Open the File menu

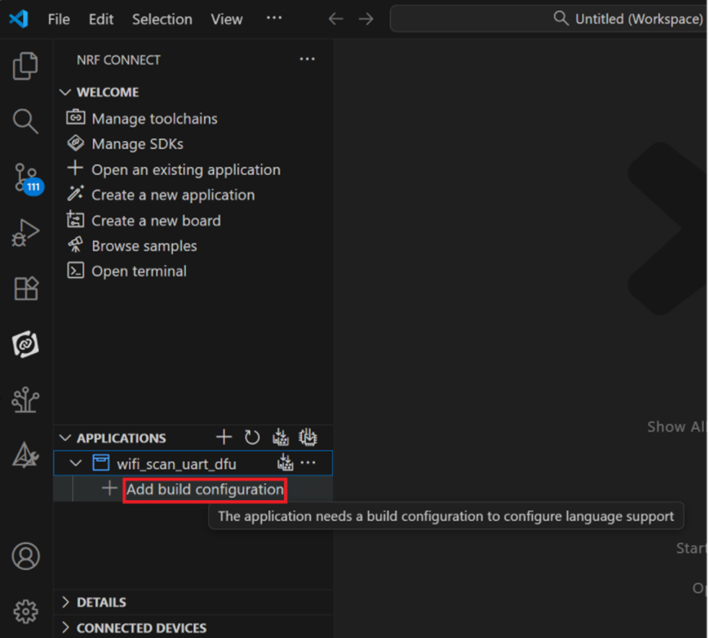pyautogui.click(x=58, y=19)
